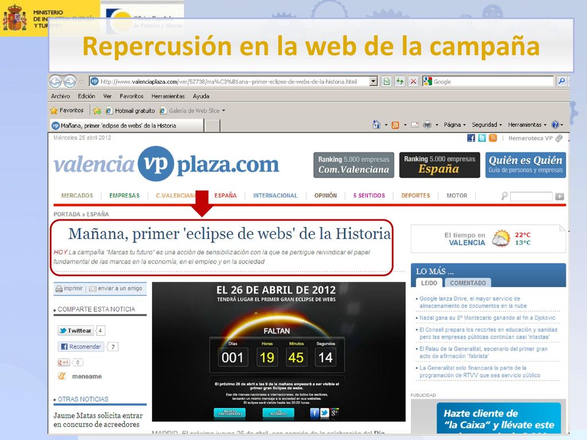Open the recent pages dropdown arrow
This screenshot has width=587, height=440.
click(x=81, y=81)
